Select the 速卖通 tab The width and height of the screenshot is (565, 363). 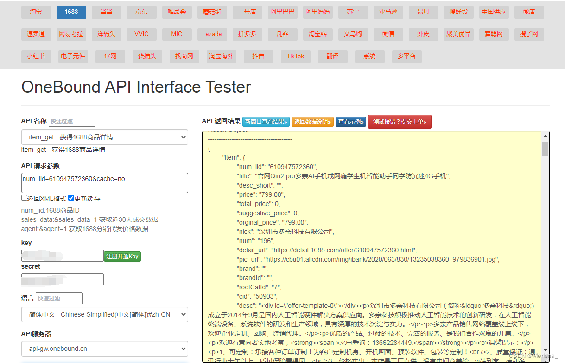pyautogui.click(x=36, y=34)
